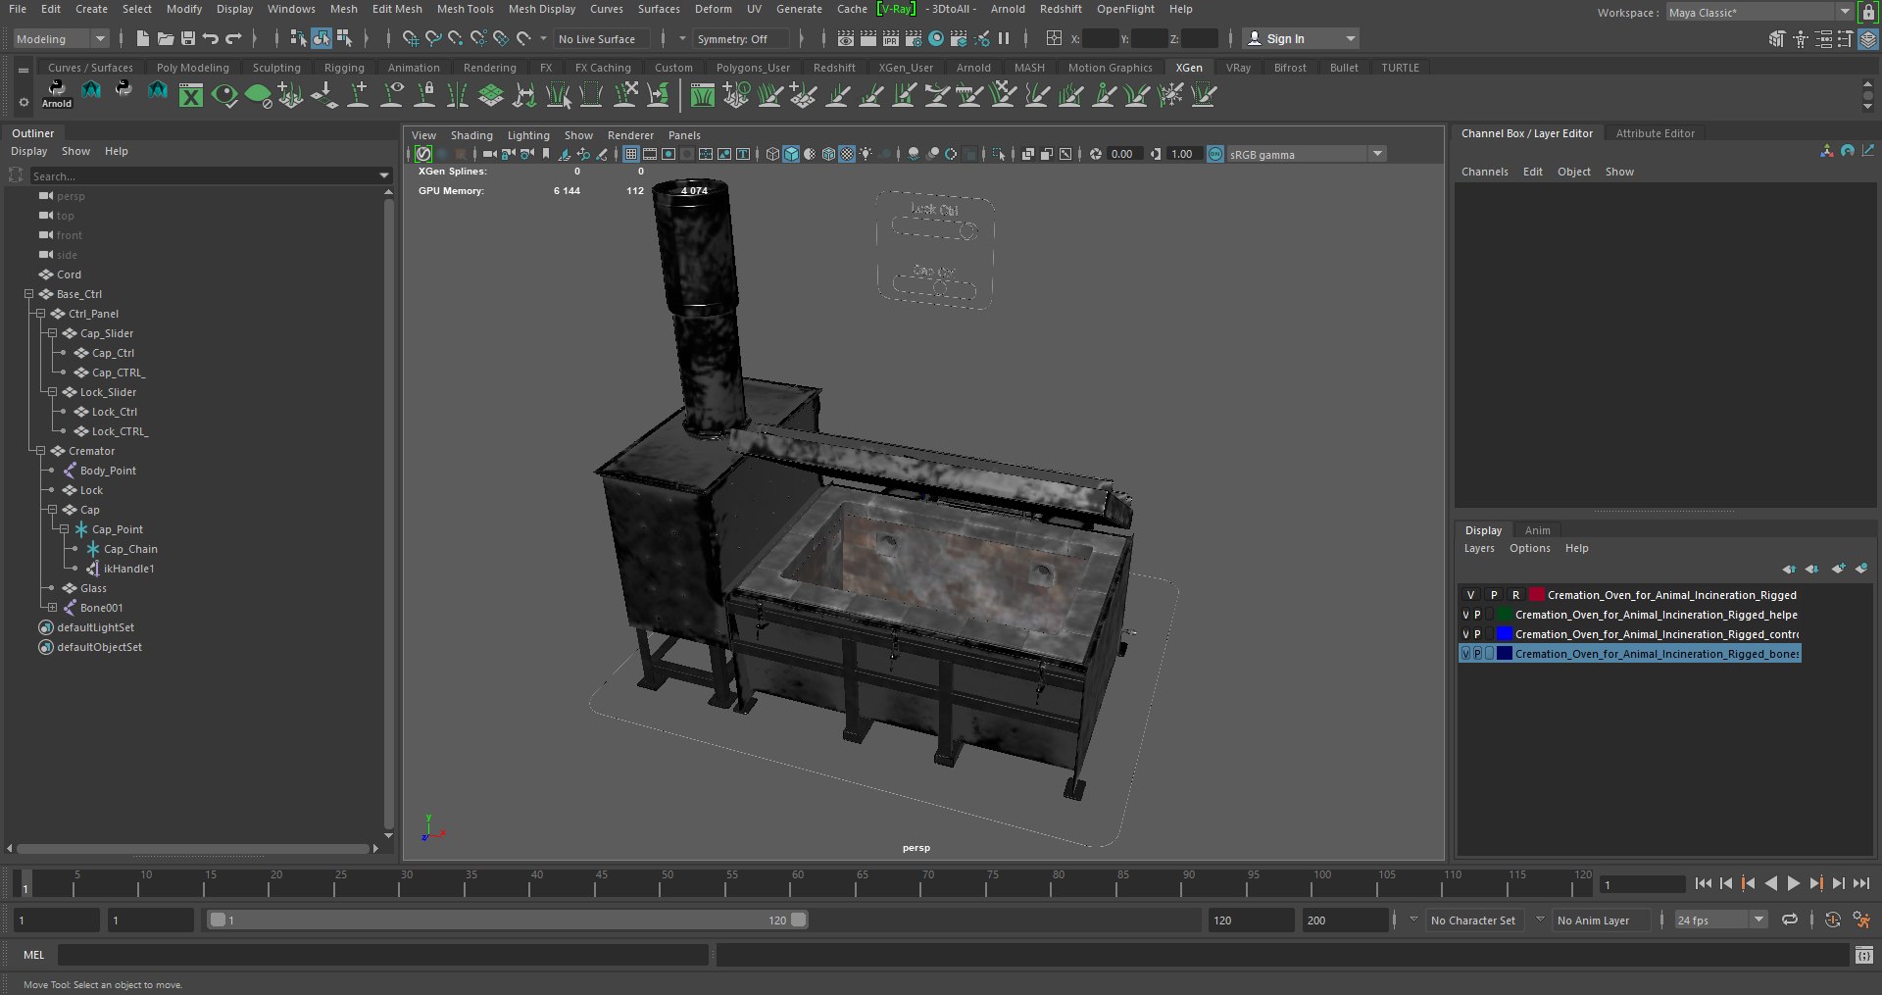Open Render Settings icon
The height and width of the screenshot is (995, 1882).
[x=914, y=38]
